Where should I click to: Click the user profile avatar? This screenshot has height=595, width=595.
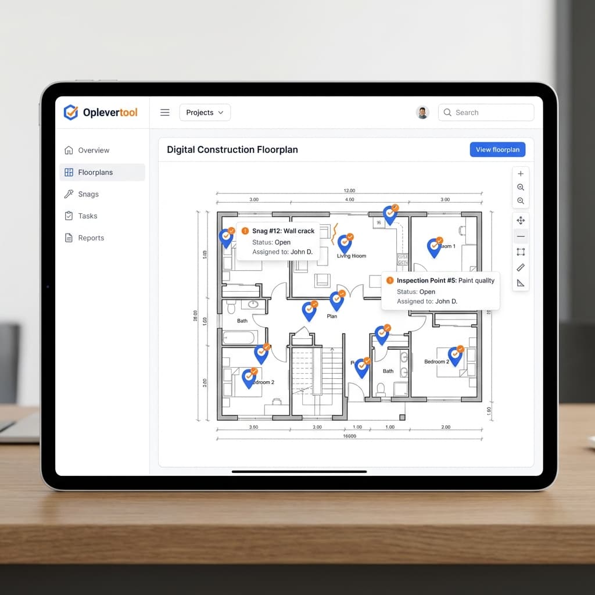pyautogui.click(x=422, y=113)
